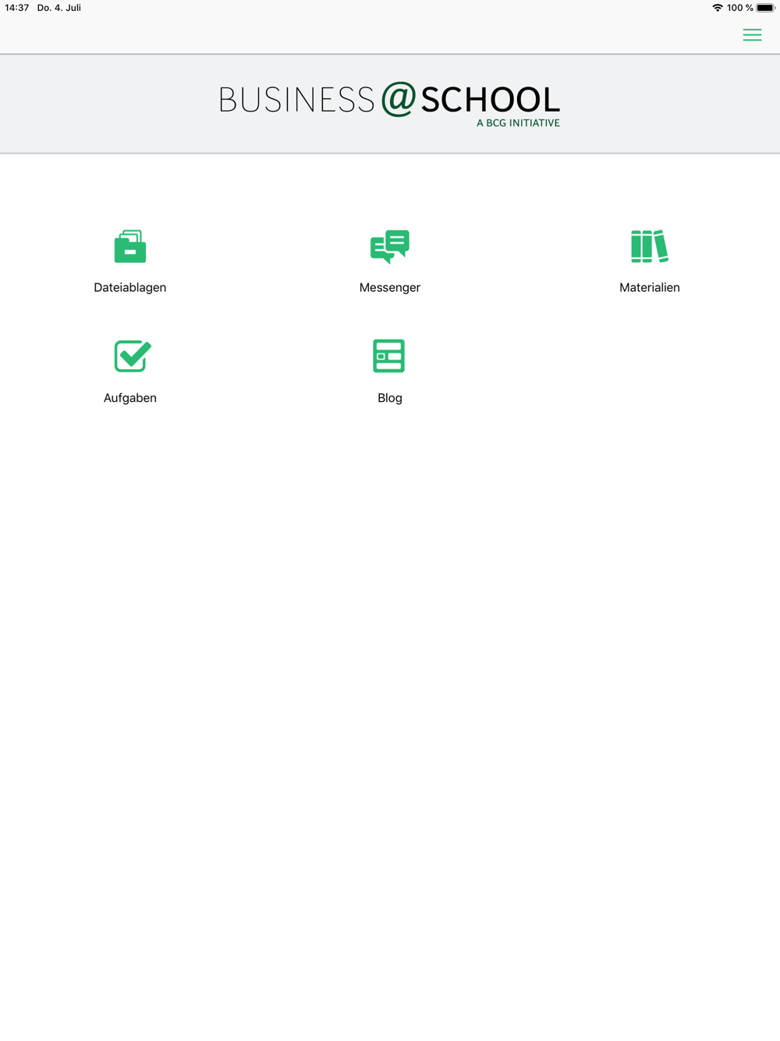The width and height of the screenshot is (780, 1041).
Task: Tap the Dateiablagen label
Action: (x=130, y=287)
